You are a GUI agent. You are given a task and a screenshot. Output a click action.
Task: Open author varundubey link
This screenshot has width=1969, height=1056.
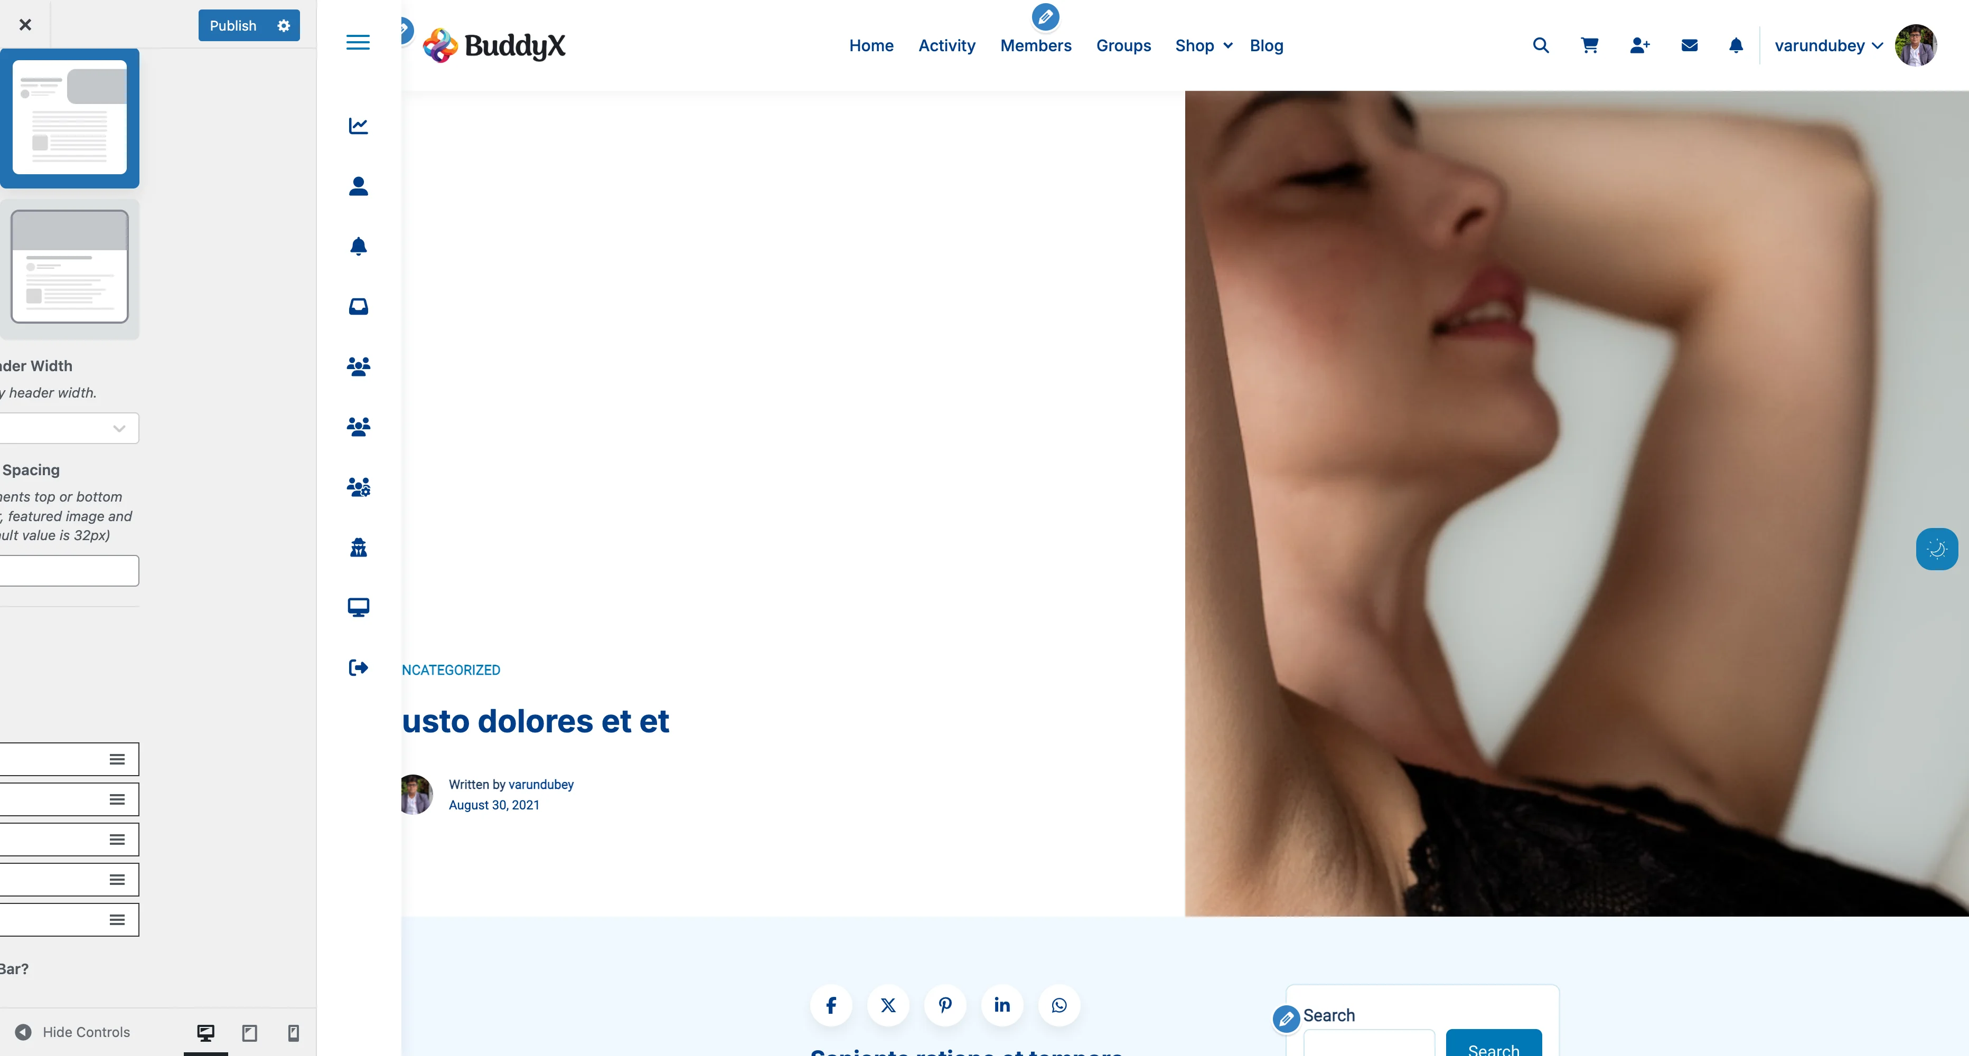[541, 785]
